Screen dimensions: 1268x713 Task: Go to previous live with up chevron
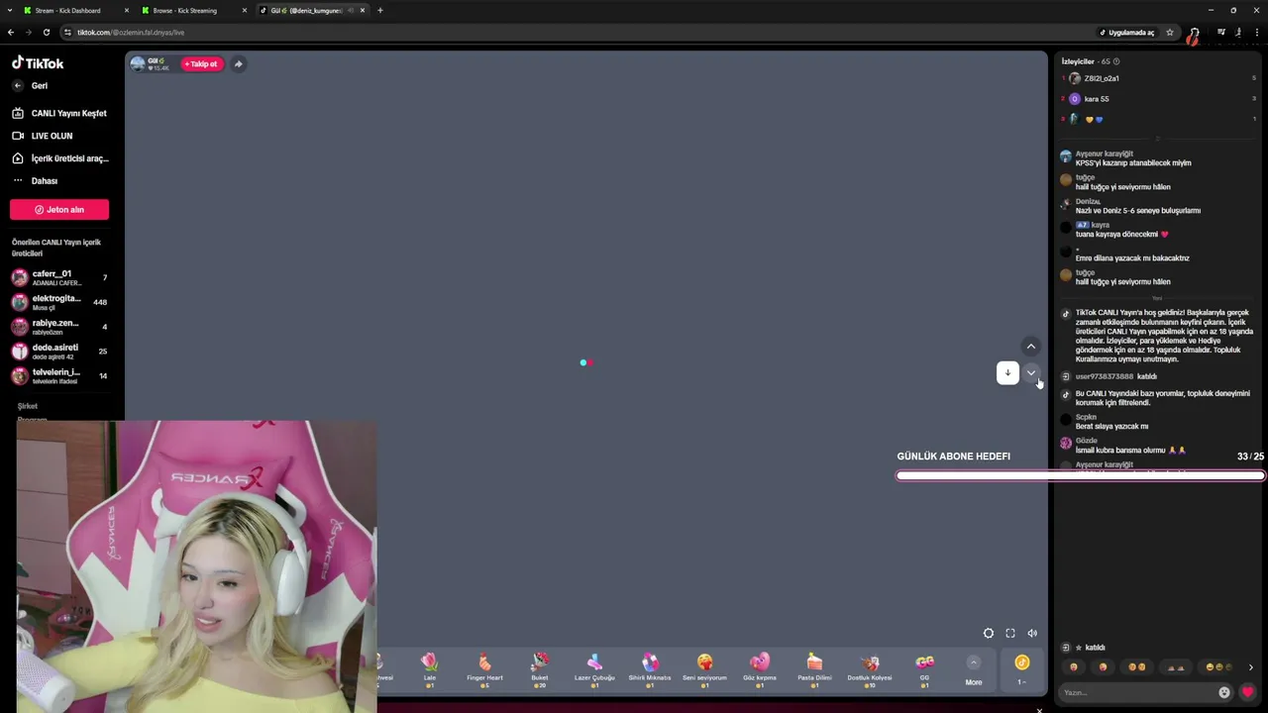coord(1031,347)
